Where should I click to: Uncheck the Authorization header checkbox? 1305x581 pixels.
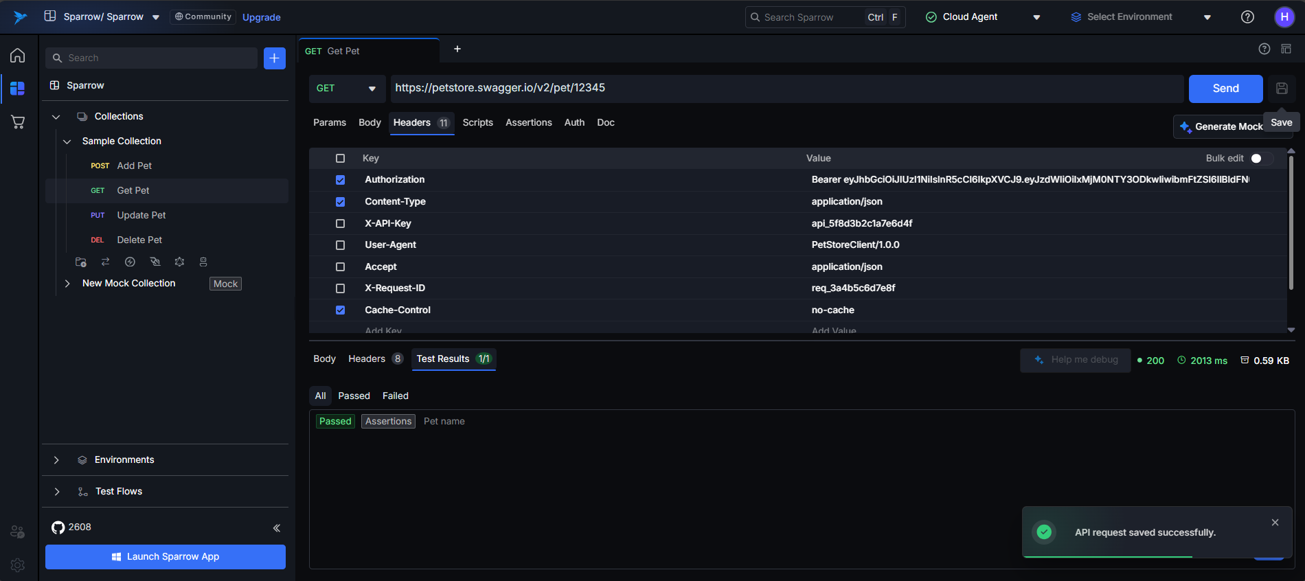pyautogui.click(x=340, y=180)
